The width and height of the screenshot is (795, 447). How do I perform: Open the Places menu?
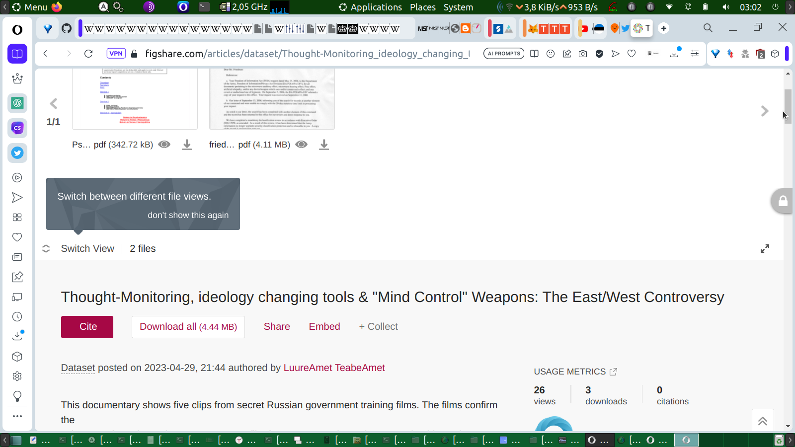423,7
